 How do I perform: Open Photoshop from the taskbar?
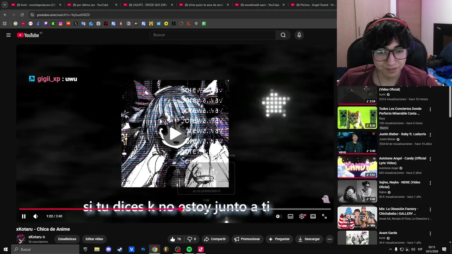[x=143, y=249]
